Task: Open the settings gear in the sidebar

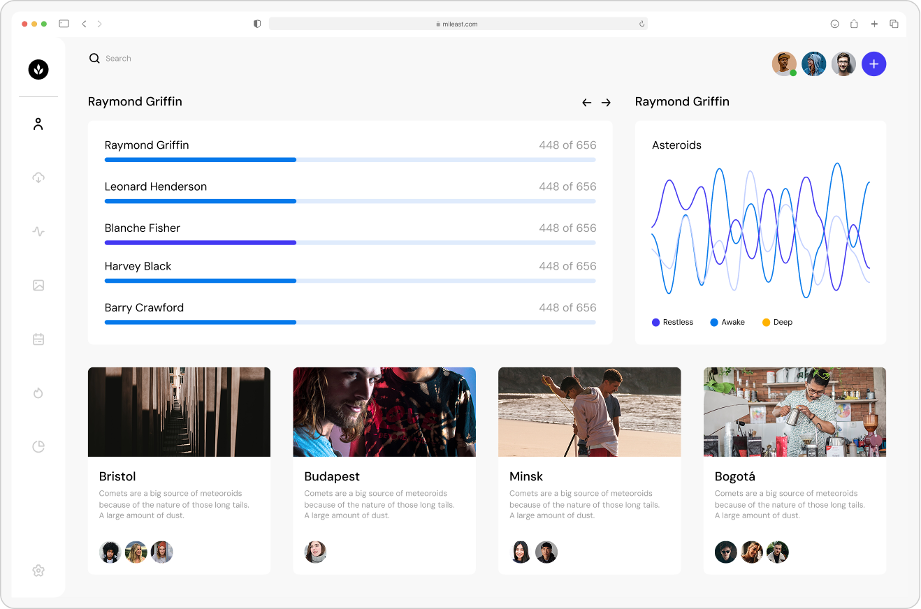Action: click(x=38, y=571)
